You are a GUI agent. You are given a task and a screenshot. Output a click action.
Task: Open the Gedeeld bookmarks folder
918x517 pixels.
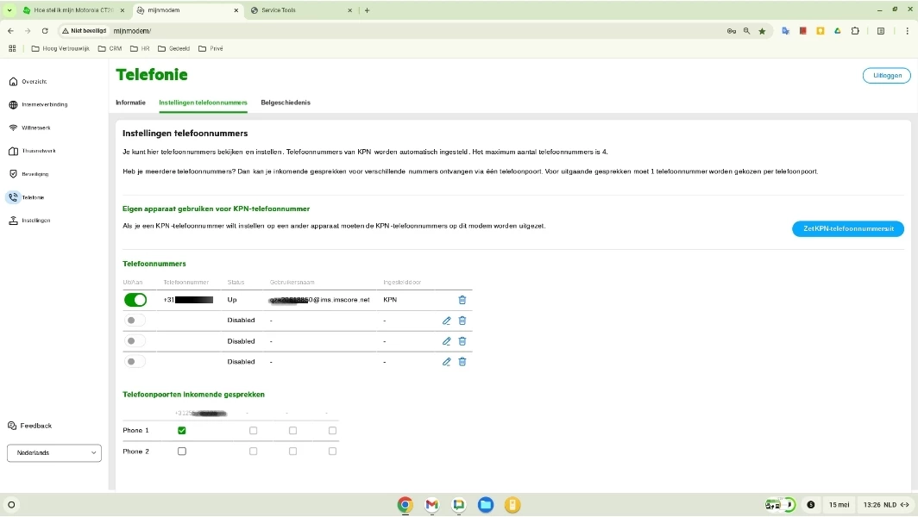174,48
